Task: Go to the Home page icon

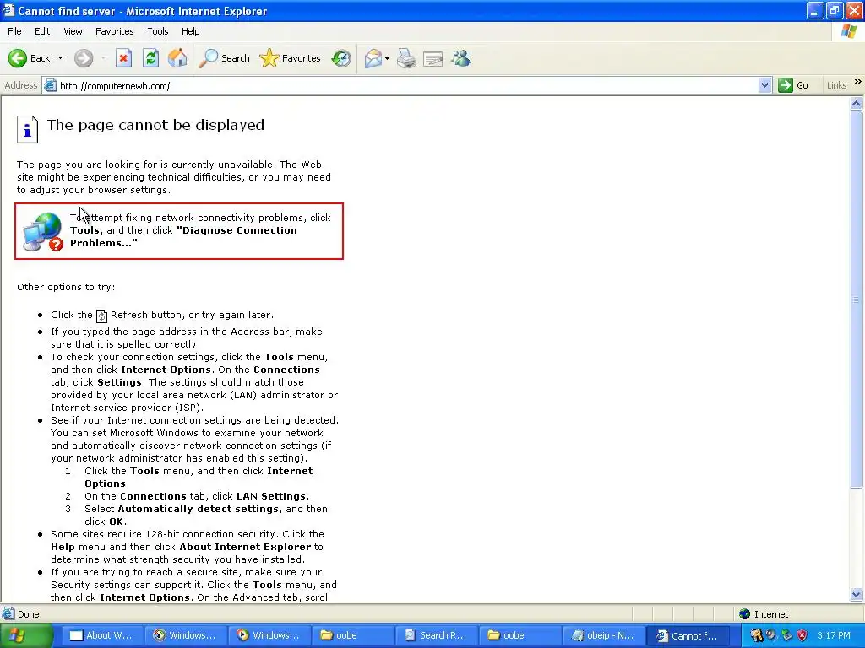Action: pyautogui.click(x=177, y=58)
